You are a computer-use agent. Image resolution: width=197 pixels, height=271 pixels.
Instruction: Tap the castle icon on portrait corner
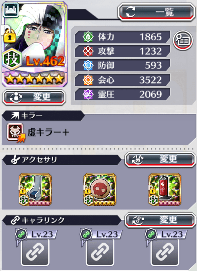point(11,10)
